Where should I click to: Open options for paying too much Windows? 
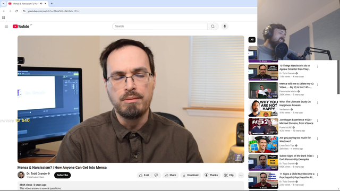[318, 138]
